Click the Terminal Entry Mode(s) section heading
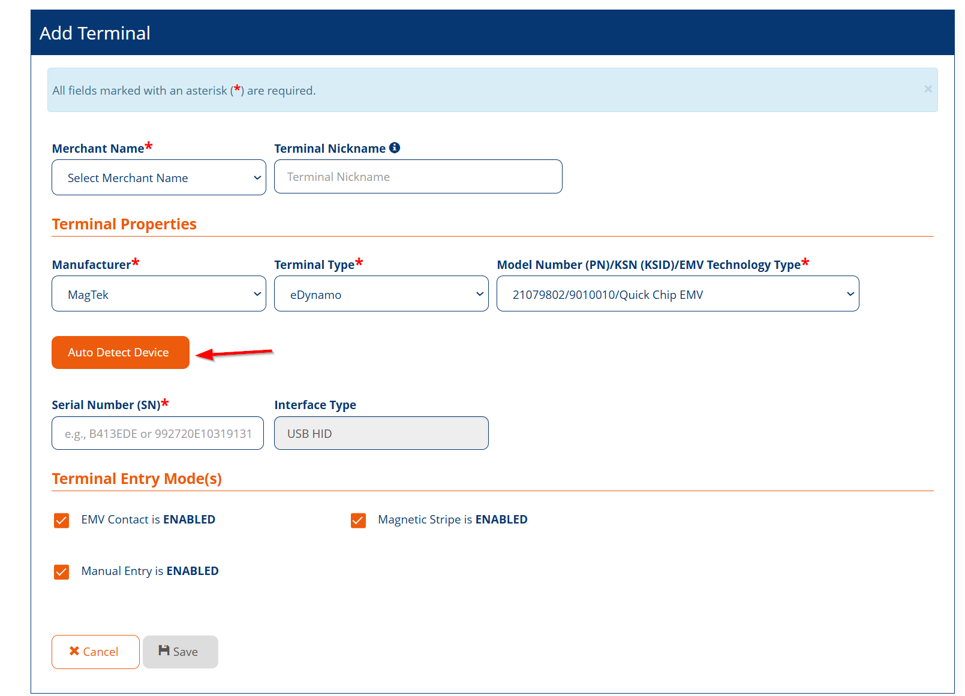Viewport: 965px width, 696px height. click(x=137, y=479)
